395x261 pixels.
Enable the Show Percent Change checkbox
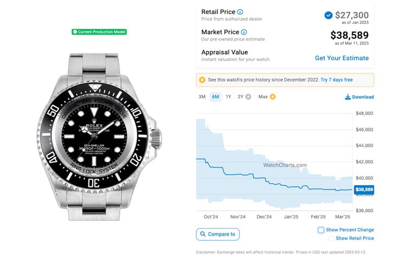[x=321, y=230]
